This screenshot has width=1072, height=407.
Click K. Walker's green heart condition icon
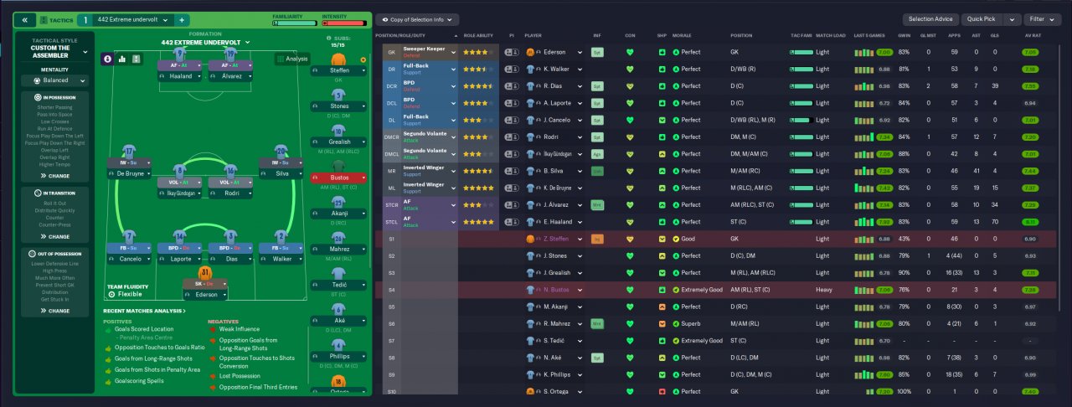(630, 69)
